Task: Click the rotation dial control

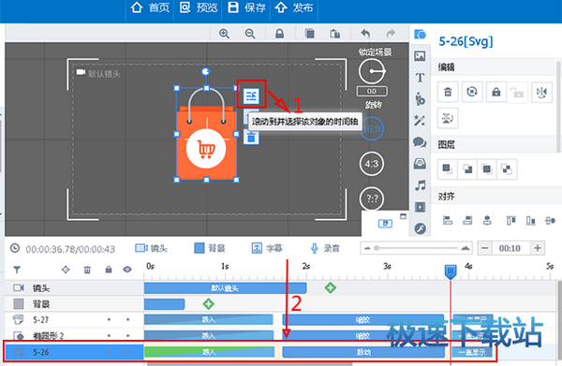Action: click(372, 71)
